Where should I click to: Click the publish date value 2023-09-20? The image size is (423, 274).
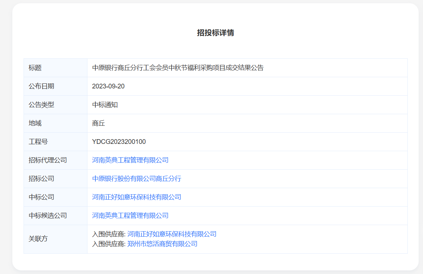pos(108,86)
